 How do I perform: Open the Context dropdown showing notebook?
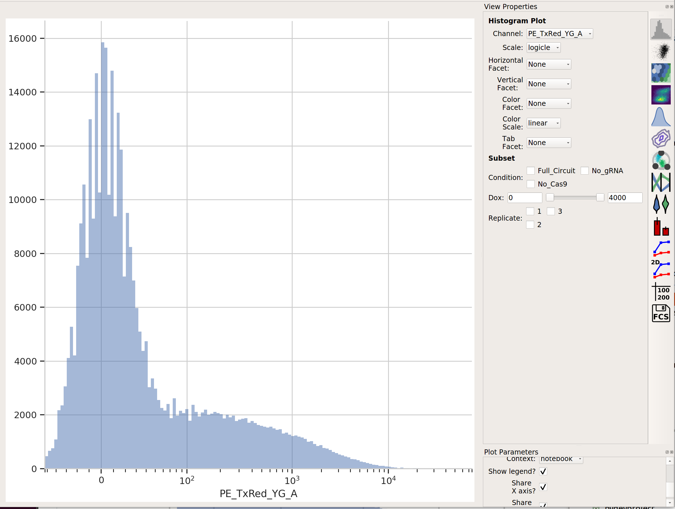[x=561, y=460]
